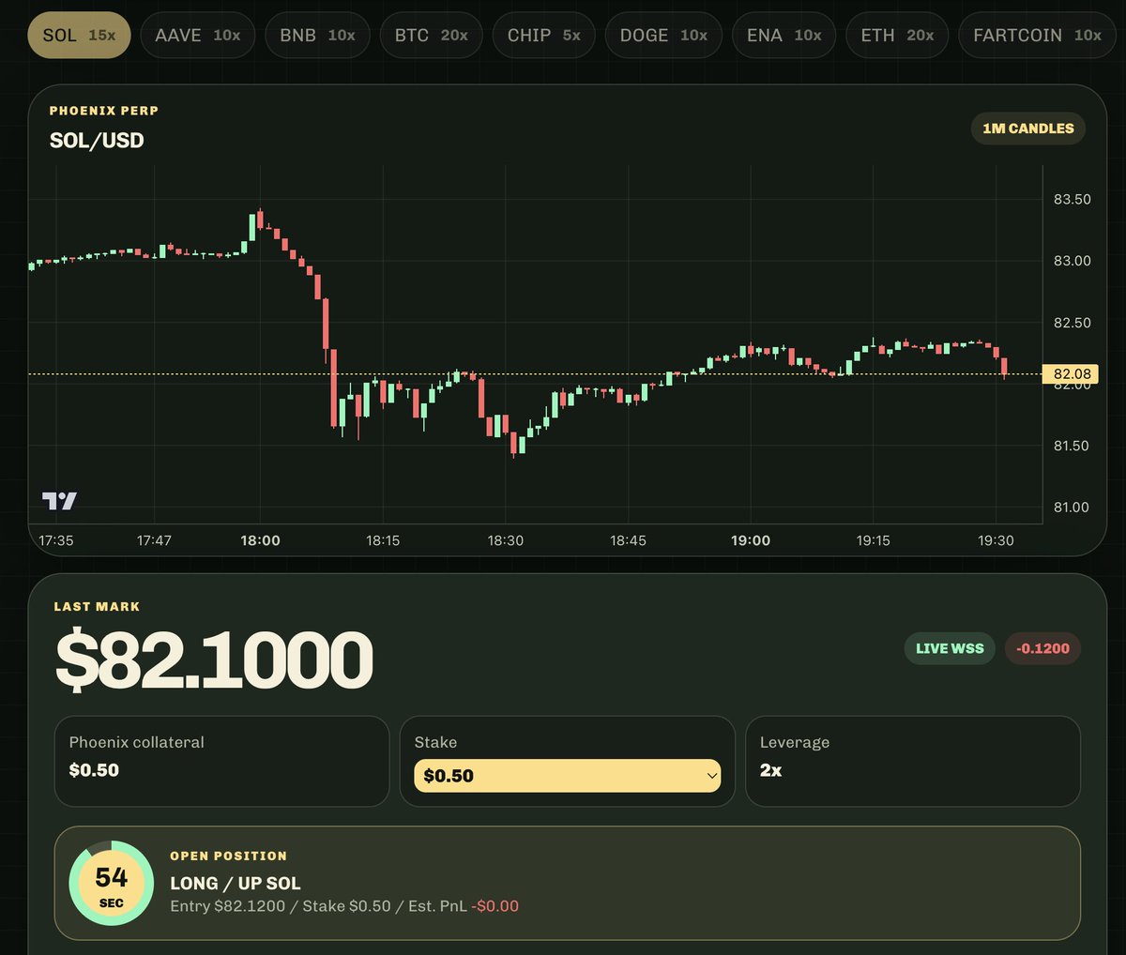
Task: Click the $82.1000 last mark price
Action: [214, 659]
